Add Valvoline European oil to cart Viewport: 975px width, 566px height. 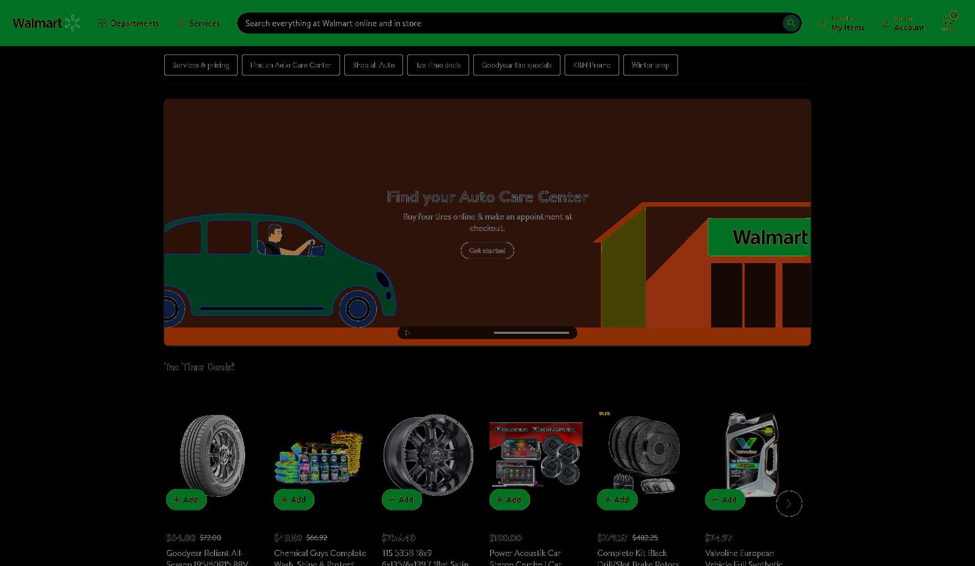(725, 499)
